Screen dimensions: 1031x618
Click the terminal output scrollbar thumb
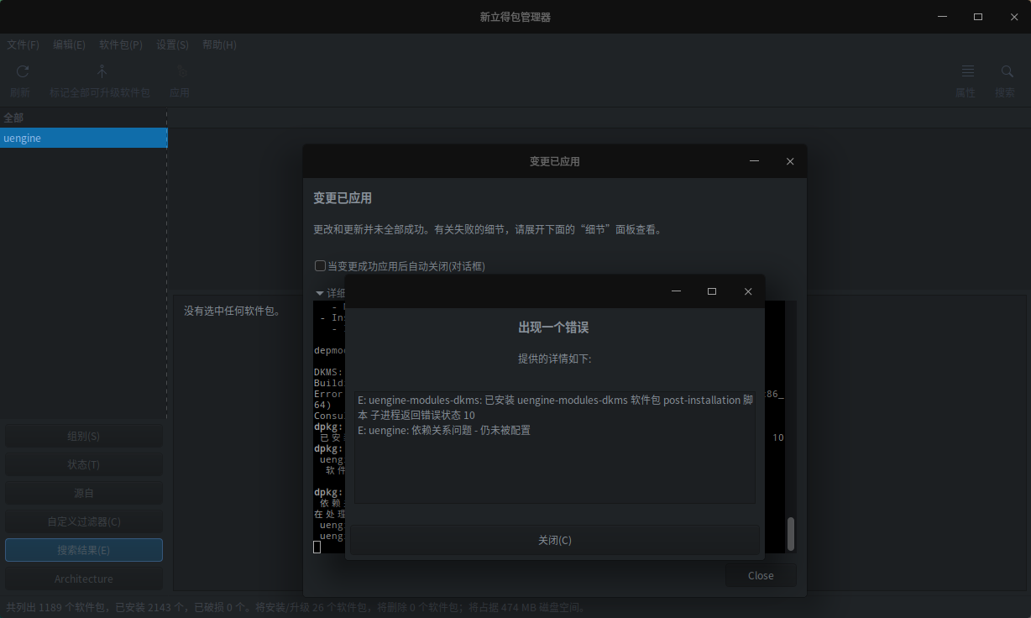pyautogui.click(x=790, y=533)
